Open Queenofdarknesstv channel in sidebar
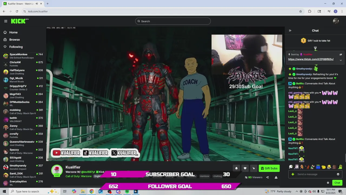The height and width of the screenshot is (195, 346). click(x=23, y=143)
